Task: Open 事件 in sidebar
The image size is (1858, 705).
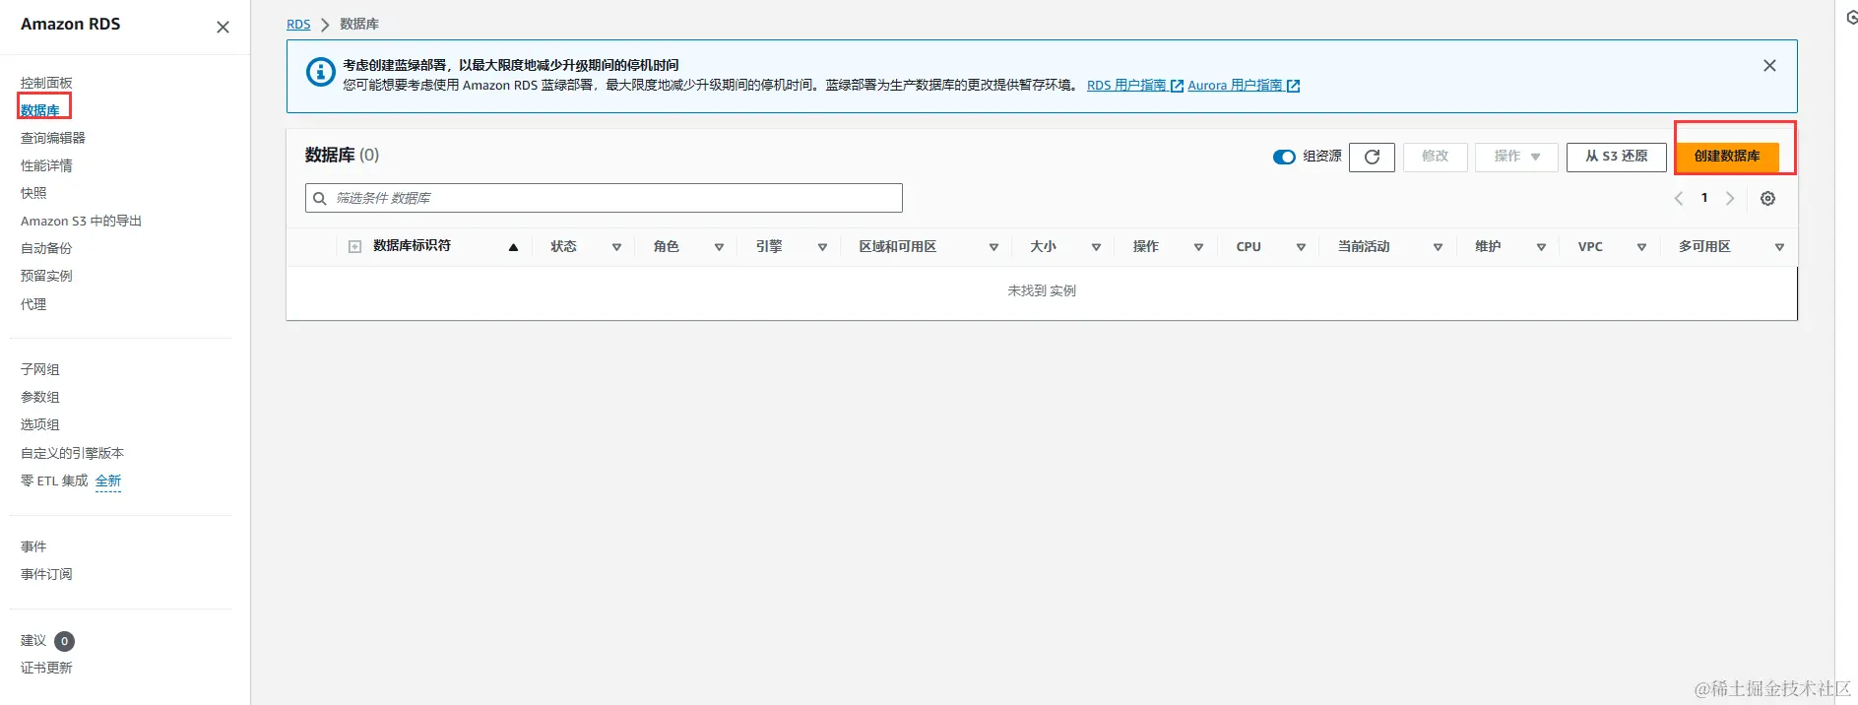Action: click(x=33, y=546)
